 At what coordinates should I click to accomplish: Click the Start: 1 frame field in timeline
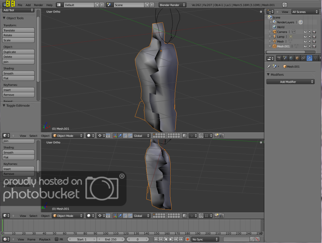click(x=82, y=239)
